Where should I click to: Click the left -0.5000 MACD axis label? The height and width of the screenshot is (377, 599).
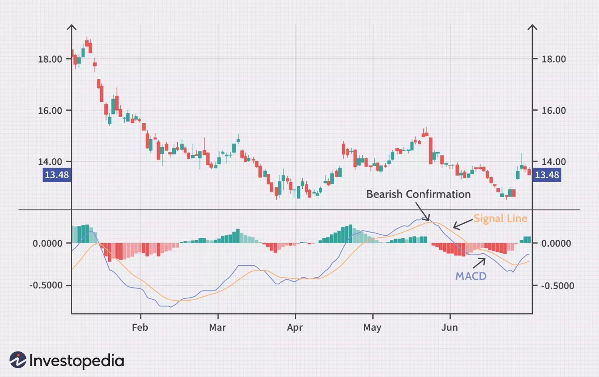(x=46, y=285)
